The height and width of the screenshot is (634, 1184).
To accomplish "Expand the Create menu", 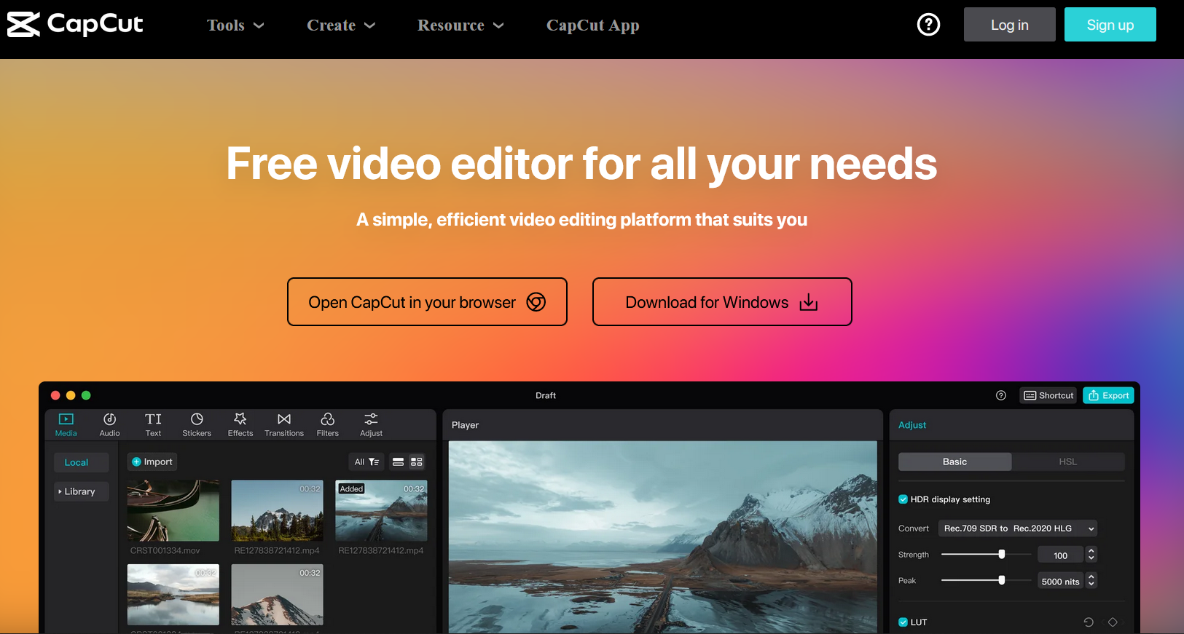I will coord(341,25).
